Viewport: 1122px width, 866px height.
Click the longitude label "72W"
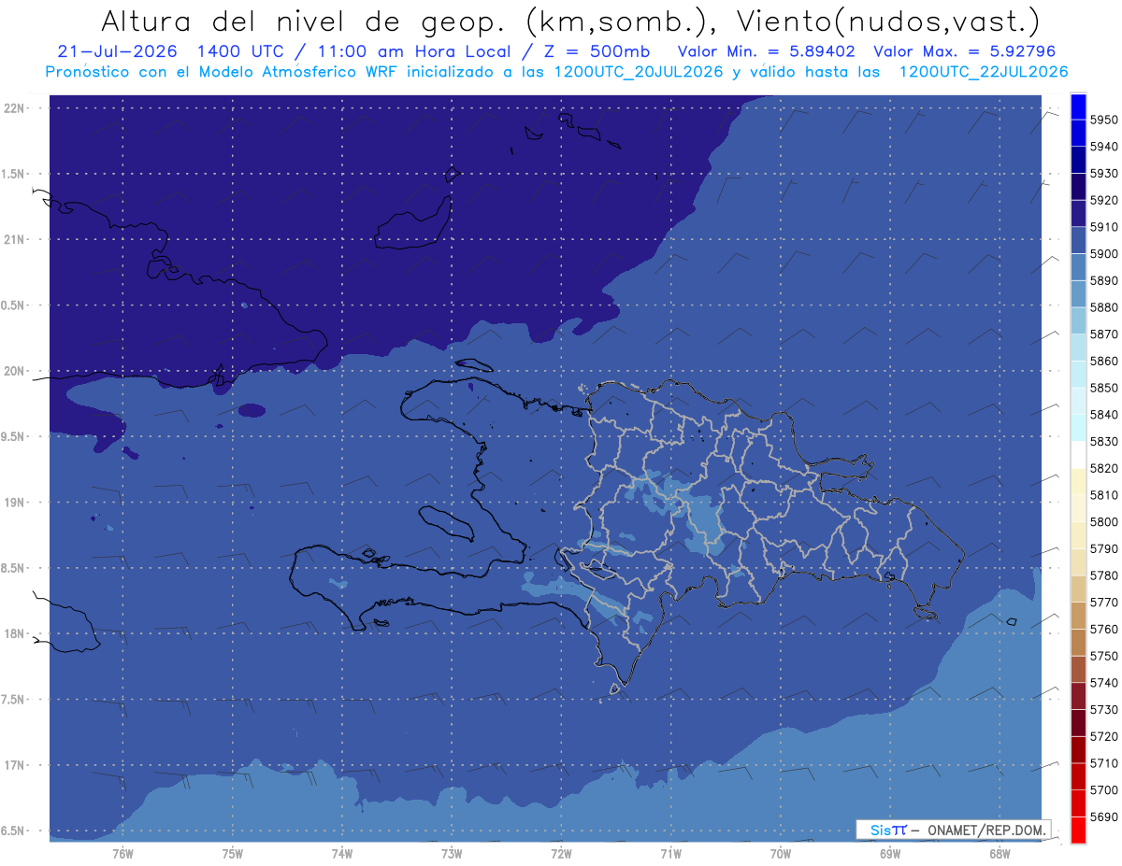(x=561, y=854)
